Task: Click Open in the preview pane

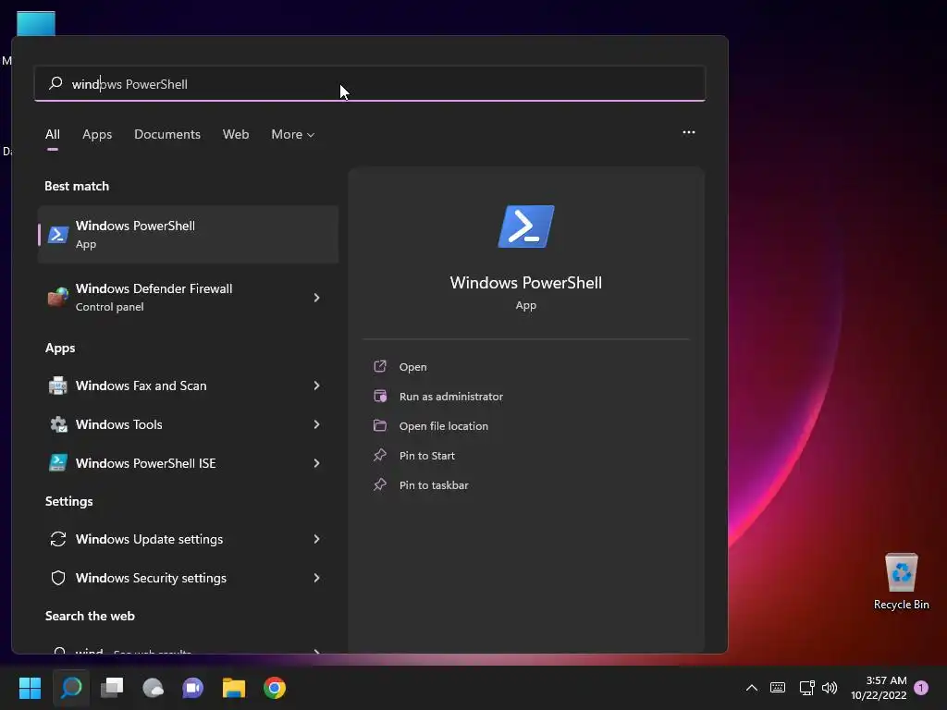Action: [x=413, y=366]
